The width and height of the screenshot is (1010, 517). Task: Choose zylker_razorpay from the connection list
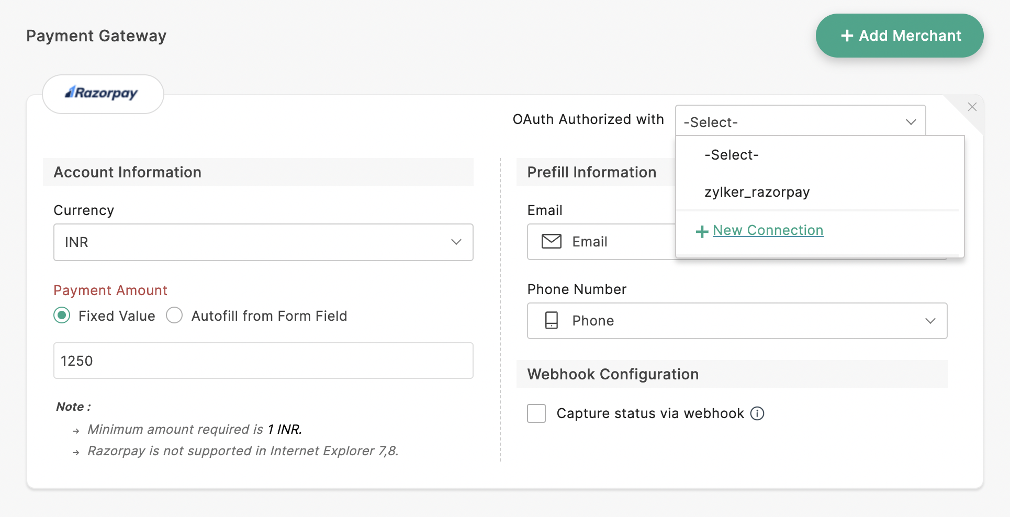point(757,192)
